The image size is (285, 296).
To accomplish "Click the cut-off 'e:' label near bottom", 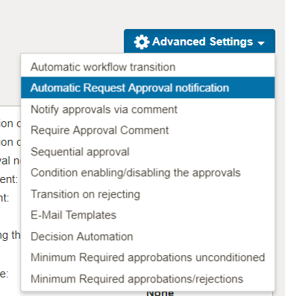I will coord(4,274).
